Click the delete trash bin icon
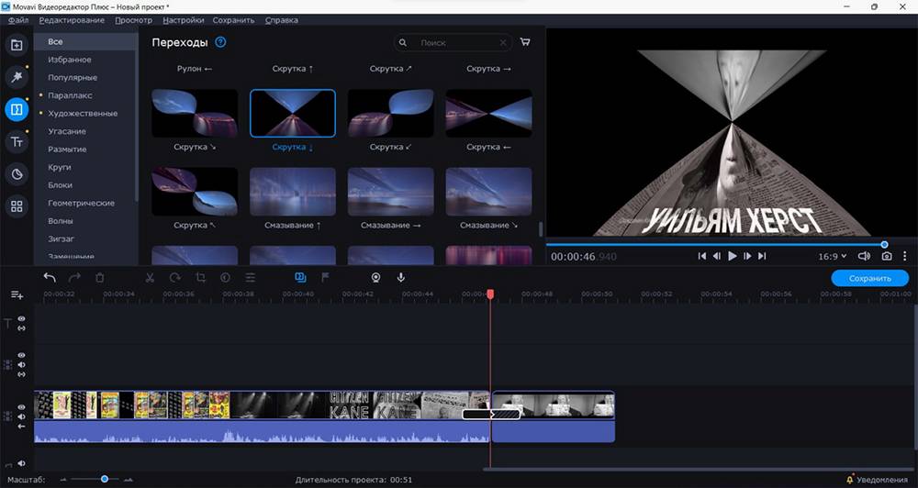This screenshot has width=918, height=488. click(99, 278)
